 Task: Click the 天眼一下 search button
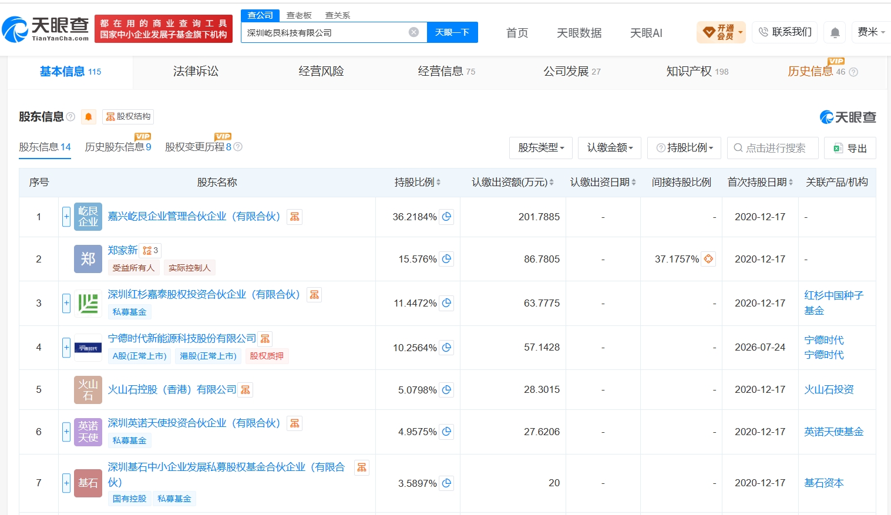click(452, 32)
